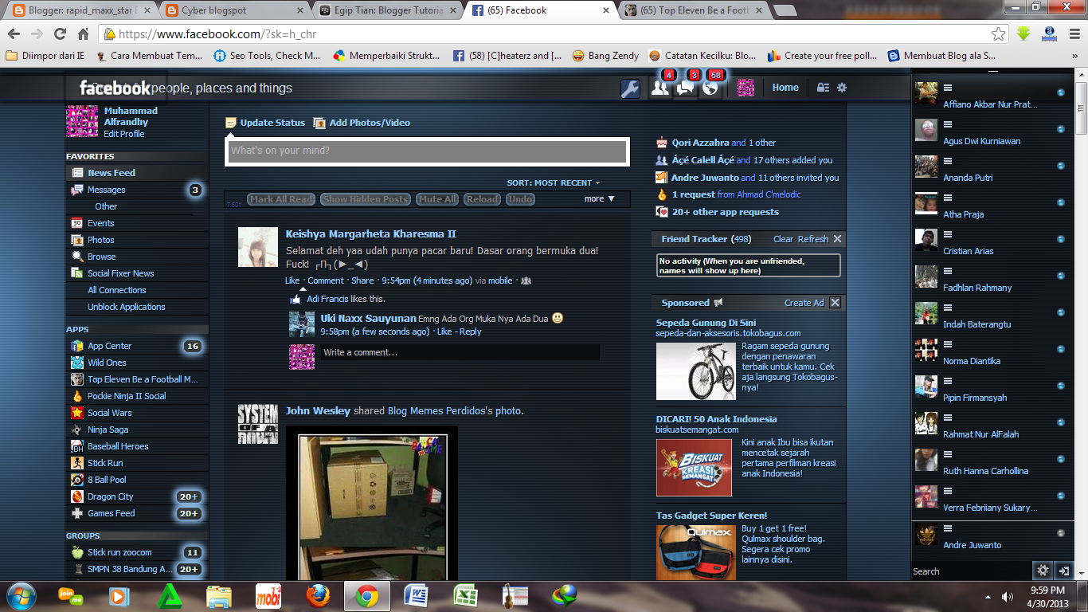Open friend requests icon in header
The height and width of the screenshot is (612, 1088).
659,88
